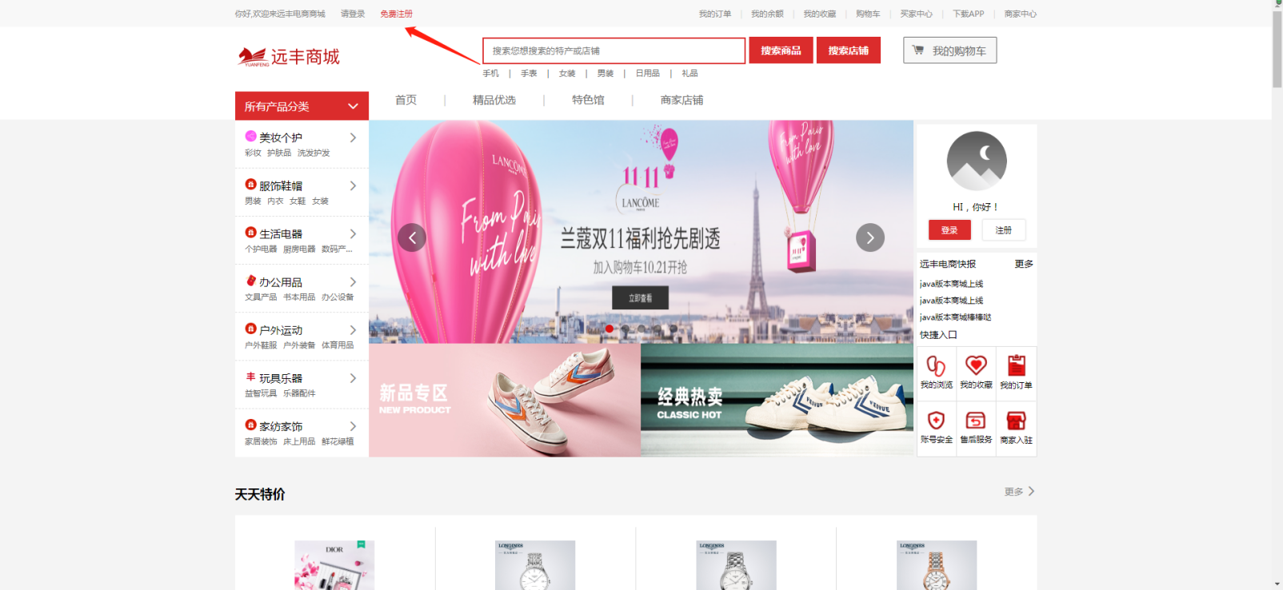Click 床上用品 subcategory under 家纺家饰
Image resolution: width=1283 pixels, height=590 pixels.
click(299, 441)
